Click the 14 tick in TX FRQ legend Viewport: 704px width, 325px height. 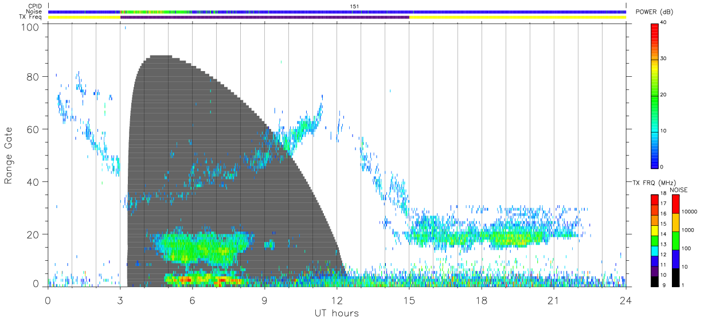[x=663, y=234]
